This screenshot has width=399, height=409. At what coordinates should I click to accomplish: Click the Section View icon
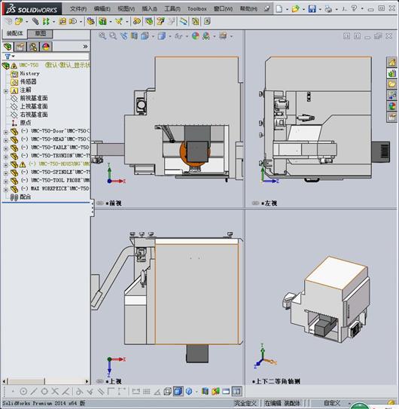[134, 35]
